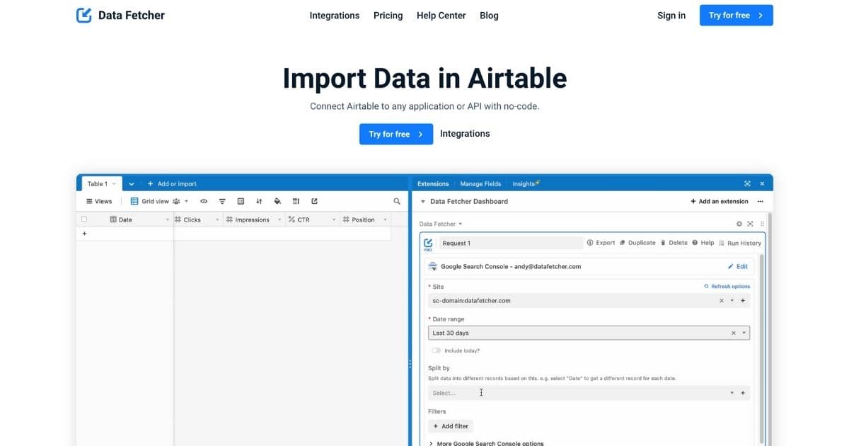Collapse the Data Fetcher Dashboard

pyautogui.click(x=423, y=202)
